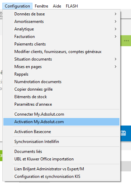The height and width of the screenshot is (183, 131).
Task: Select Numérotation documents
Action: click(61, 82)
